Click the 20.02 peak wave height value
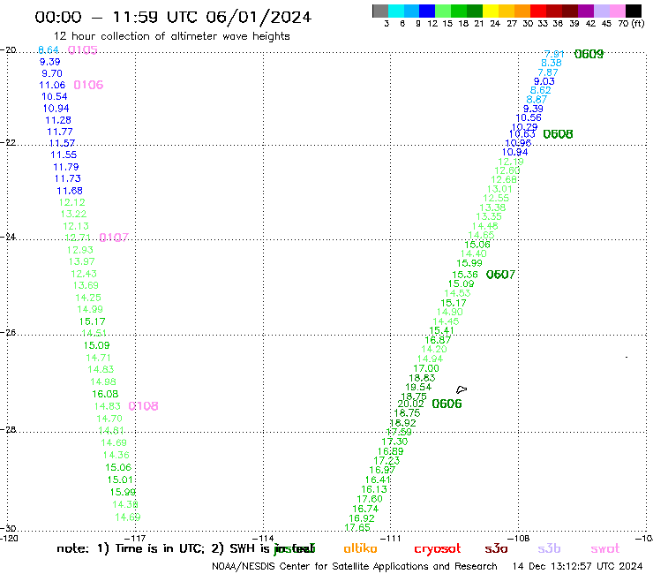The height and width of the screenshot is (574, 653). click(411, 404)
